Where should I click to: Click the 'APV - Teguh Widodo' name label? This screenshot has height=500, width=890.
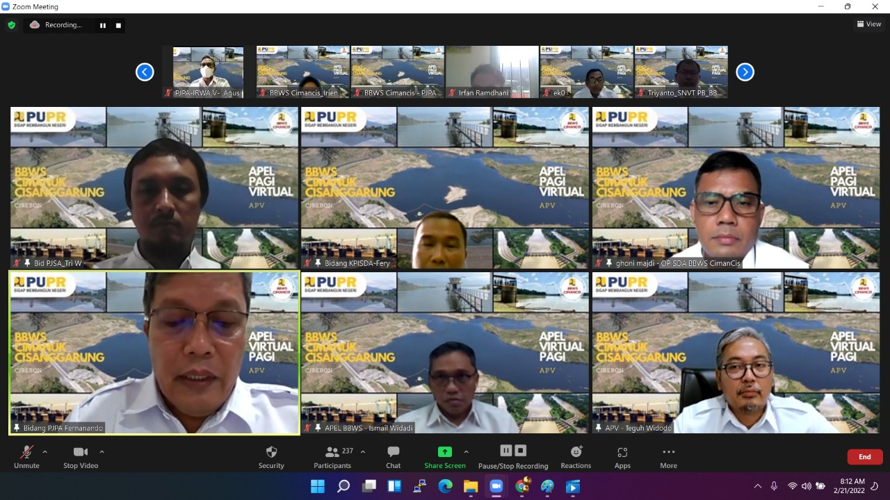[638, 428]
